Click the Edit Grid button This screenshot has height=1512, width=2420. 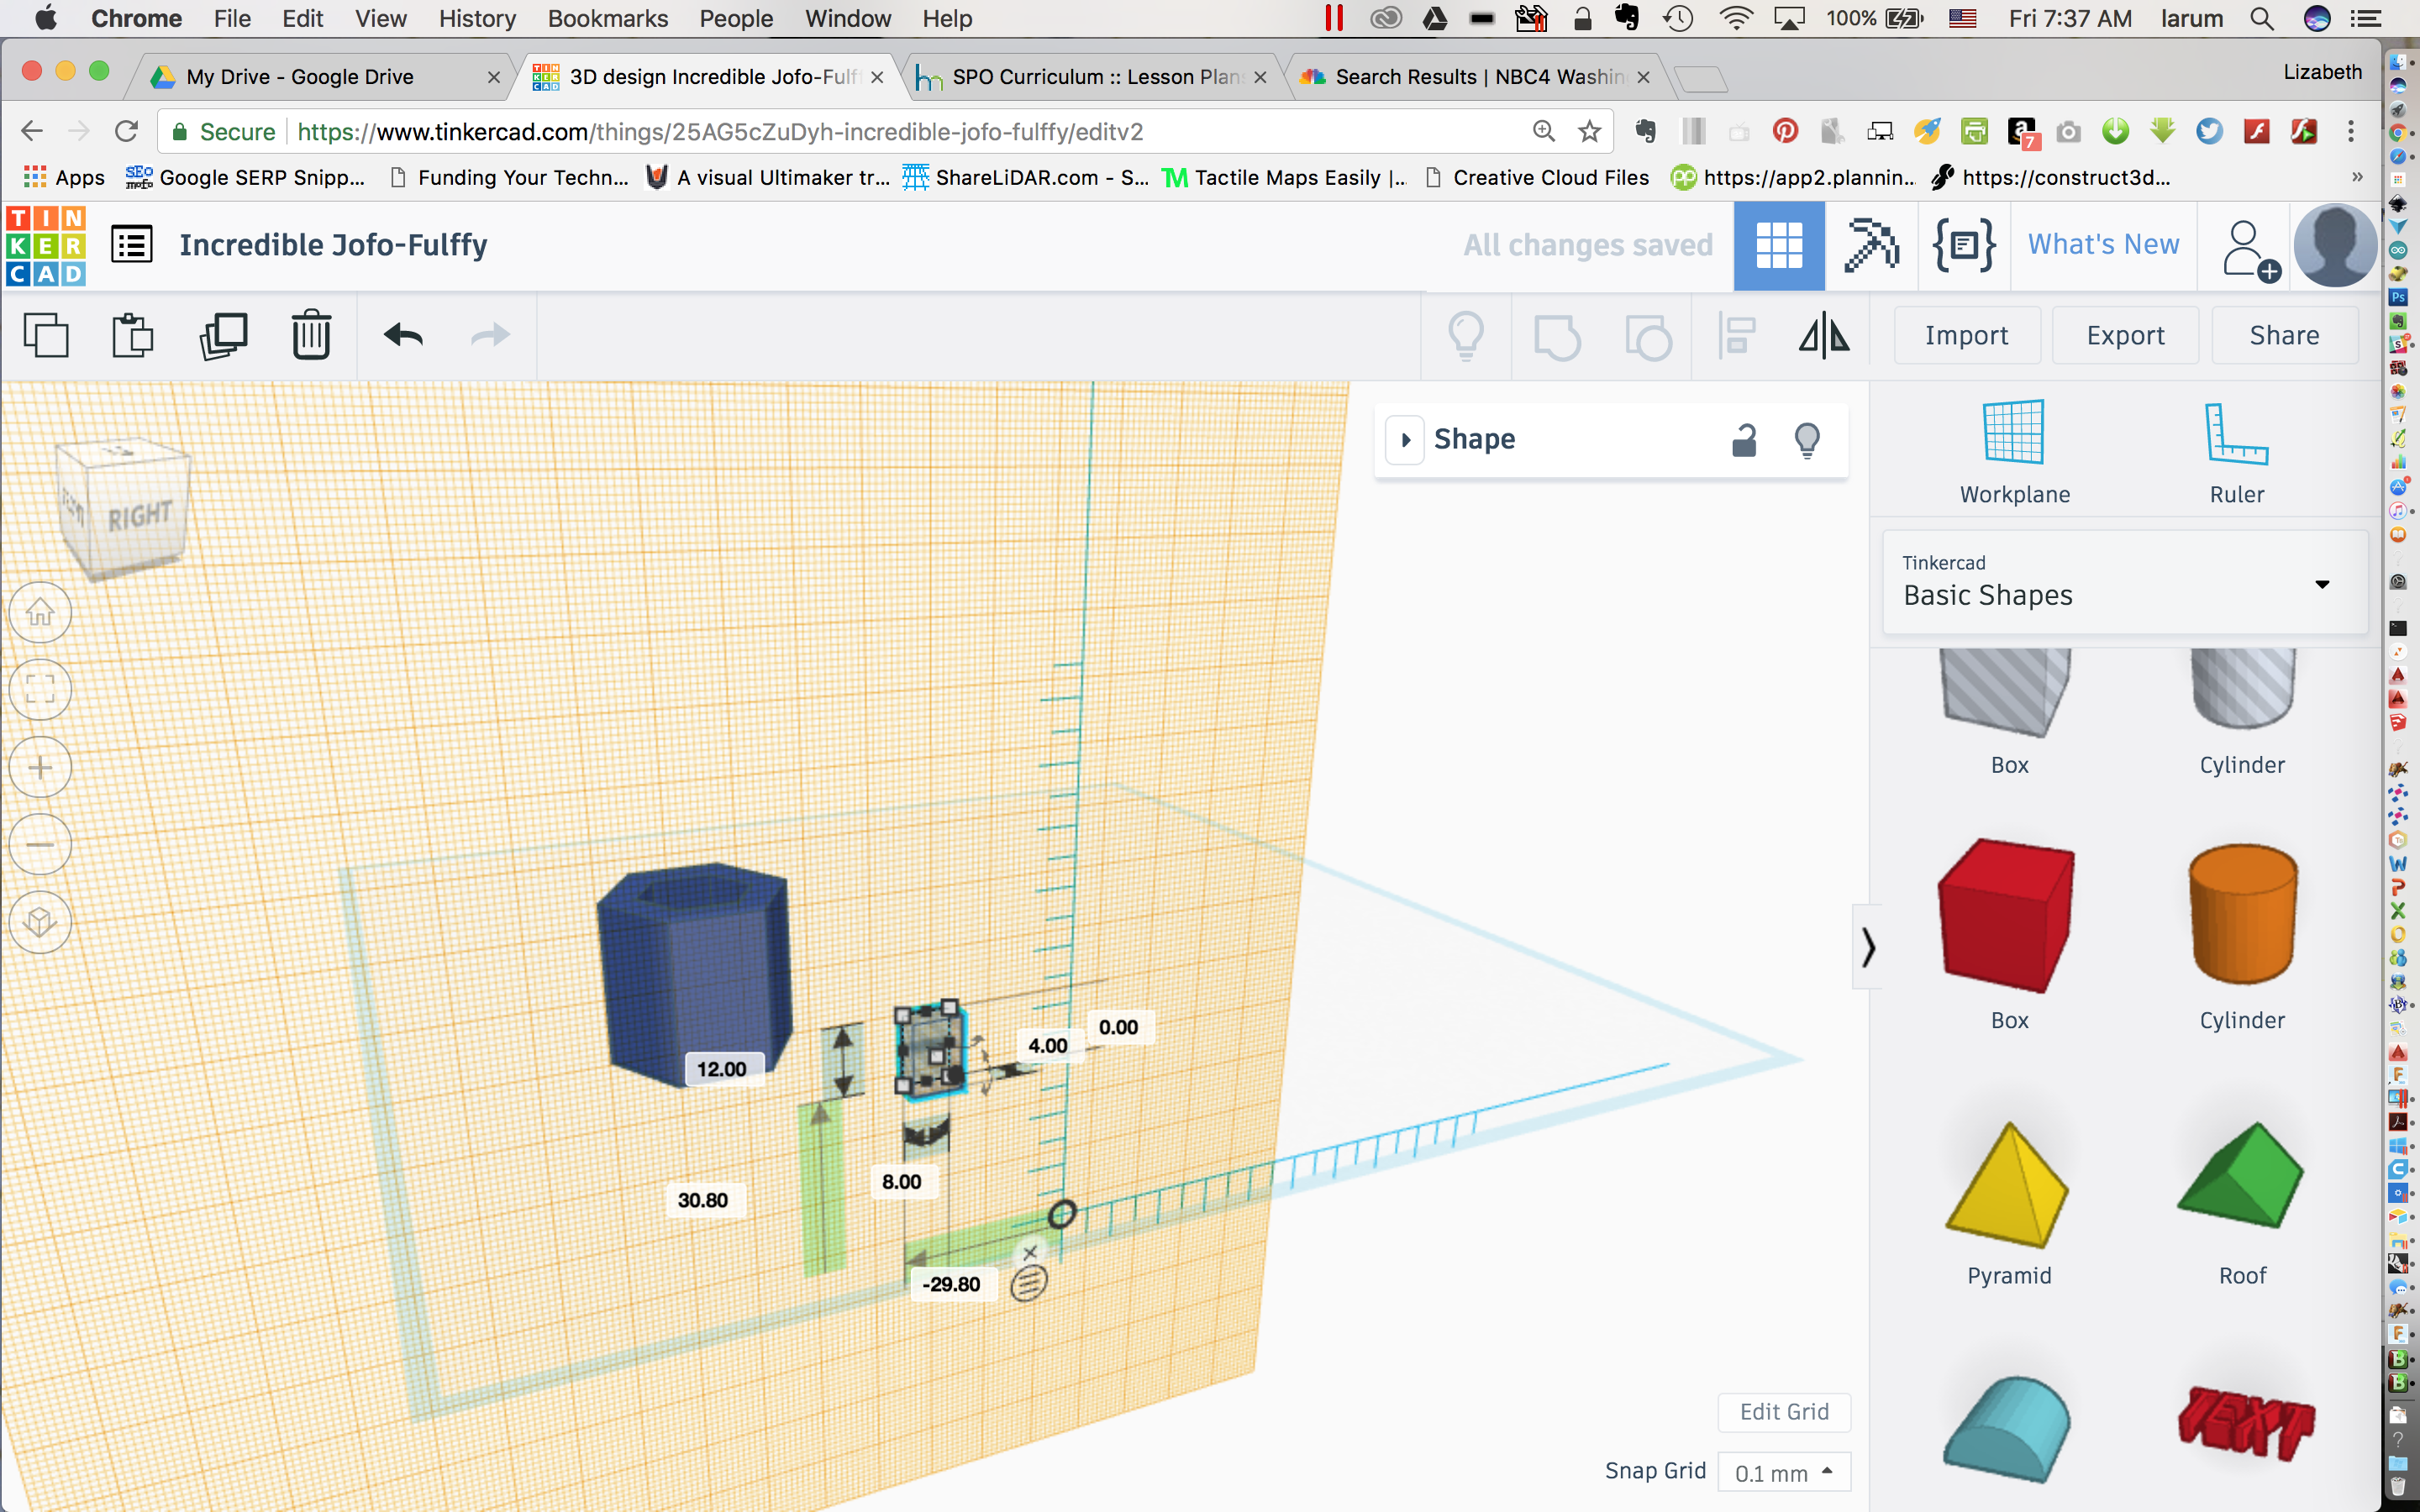tap(1784, 1411)
